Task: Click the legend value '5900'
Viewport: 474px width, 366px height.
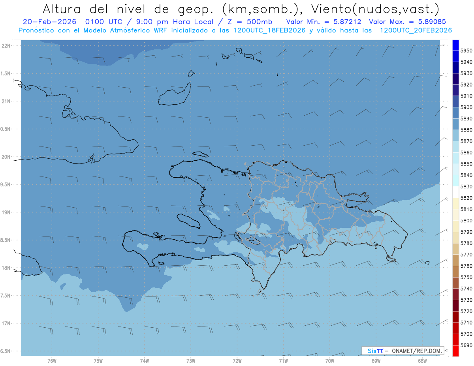Action: [466, 107]
